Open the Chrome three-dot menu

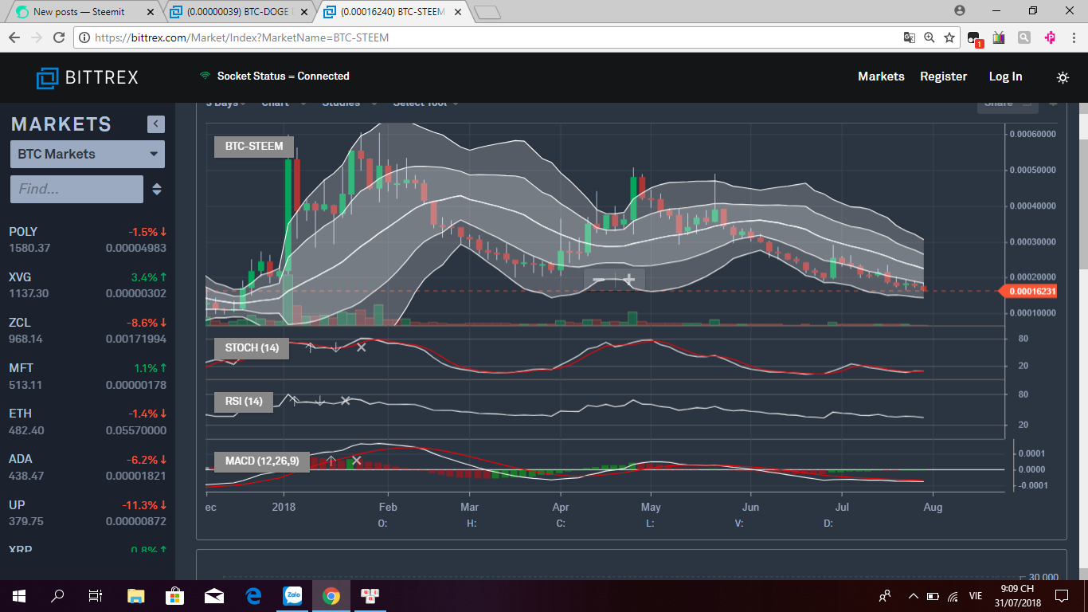(x=1073, y=37)
